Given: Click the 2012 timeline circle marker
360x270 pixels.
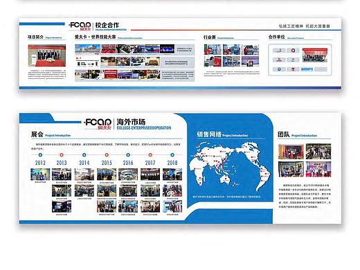Looking at the screenshot, I should [40, 155].
